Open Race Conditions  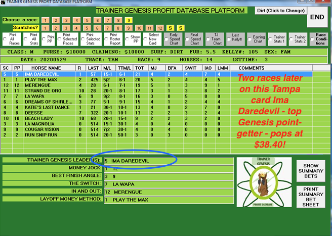coord(319,39)
